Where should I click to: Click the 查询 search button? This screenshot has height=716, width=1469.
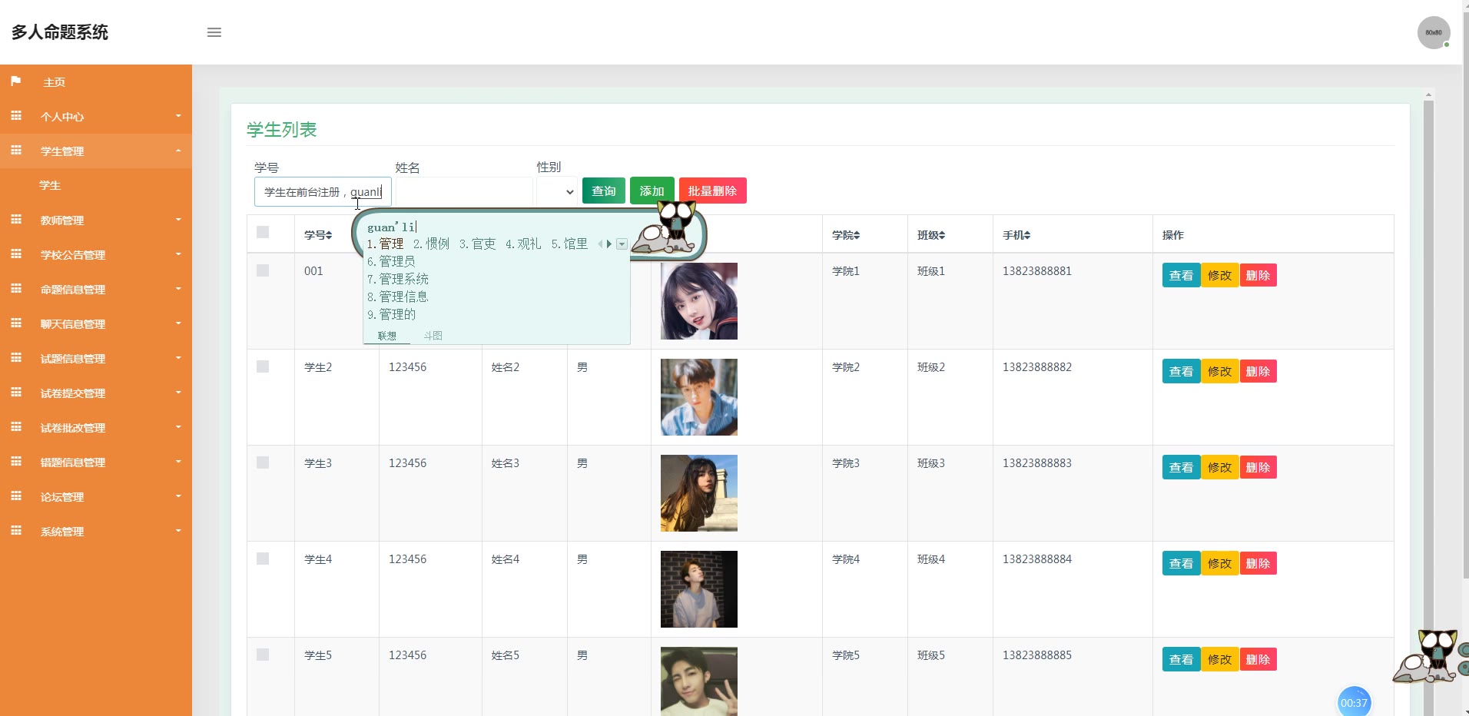[604, 191]
